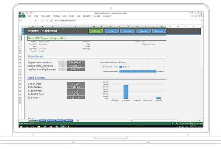
Task: Click the Excel taskbar icon
Action: pyautogui.click(x=63, y=127)
